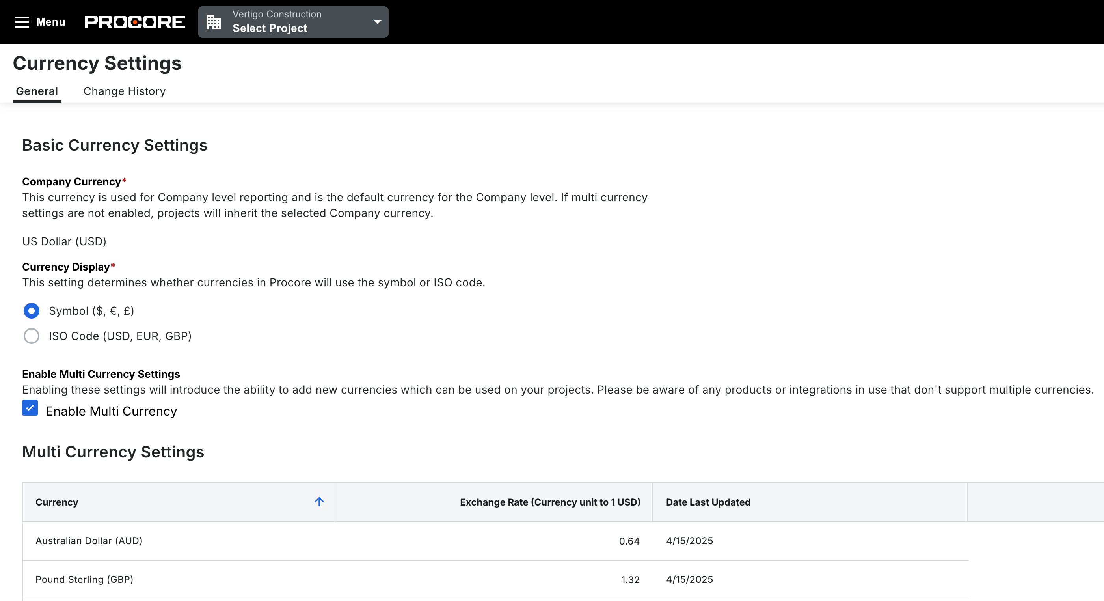Click the Currency column sort arrow
Screen dimensions: 1104x601
319,502
